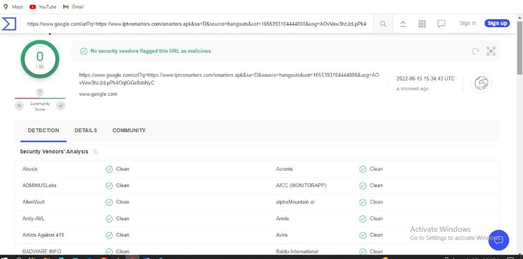Click the YouTube bookmark
Image resolution: width=523 pixels, height=259 pixels.
pyautogui.click(x=43, y=7)
